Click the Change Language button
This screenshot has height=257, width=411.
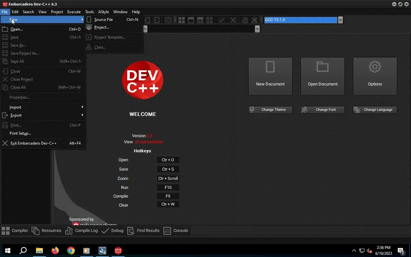point(375,110)
